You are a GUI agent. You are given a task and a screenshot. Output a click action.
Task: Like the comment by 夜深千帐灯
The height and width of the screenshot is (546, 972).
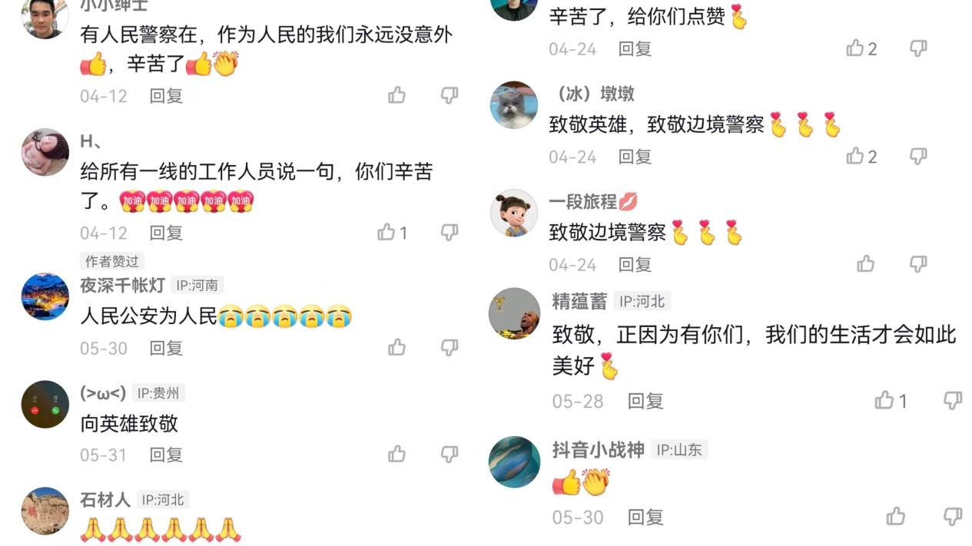point(396,348)
